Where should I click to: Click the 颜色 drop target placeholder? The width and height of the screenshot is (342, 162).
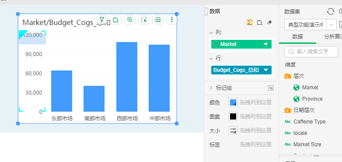click(x=256, y=102)
